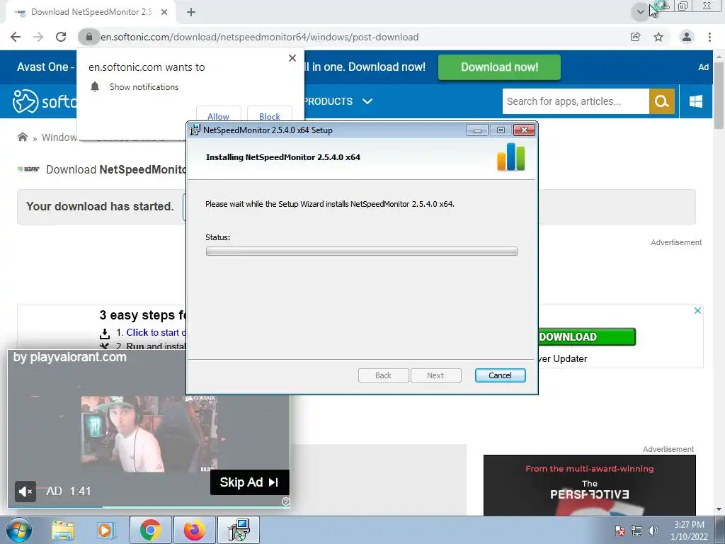
Task: Unmute the video ad
Action: point(25,492)
